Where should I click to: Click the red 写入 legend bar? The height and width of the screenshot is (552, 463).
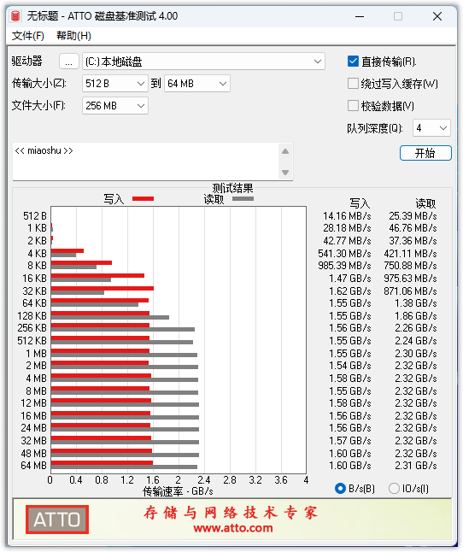[143, 199]
